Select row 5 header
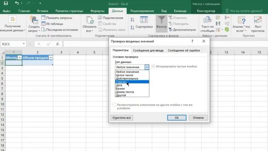 click(x=3, y=78)
